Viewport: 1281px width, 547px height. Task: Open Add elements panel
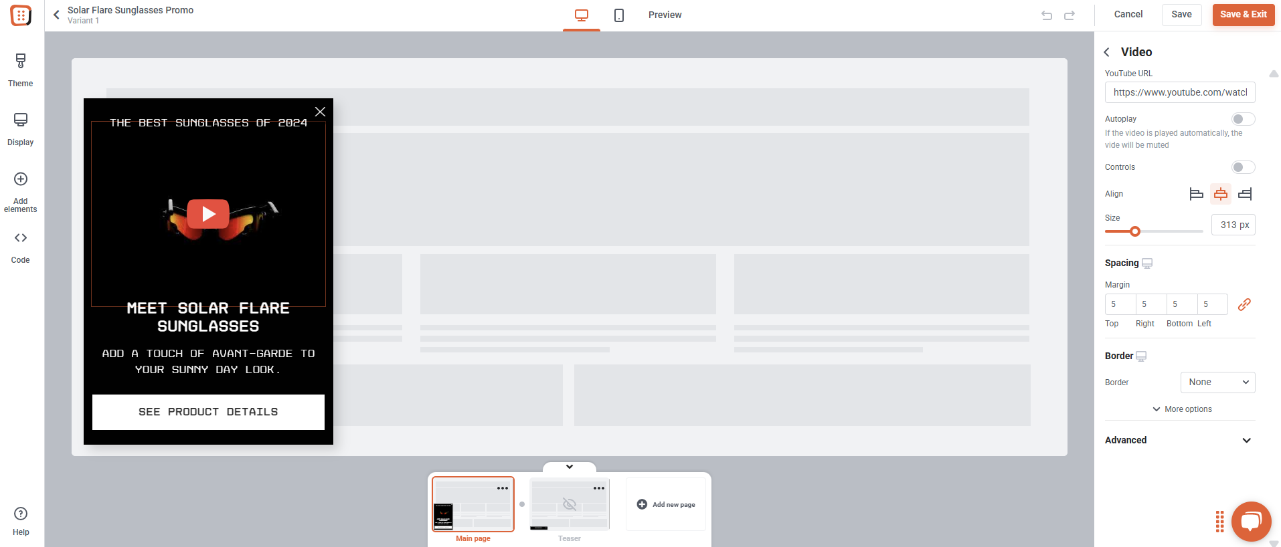pos(21,193)
